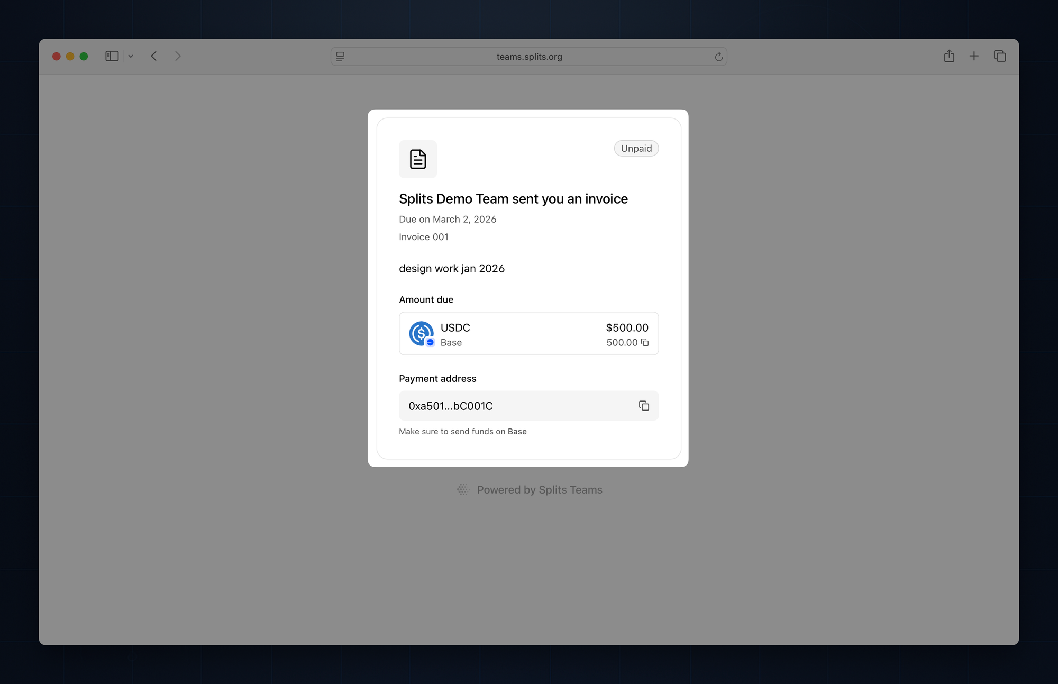Click the payment address field
The width and height of the screenshot is (1058, 684).
518,406
